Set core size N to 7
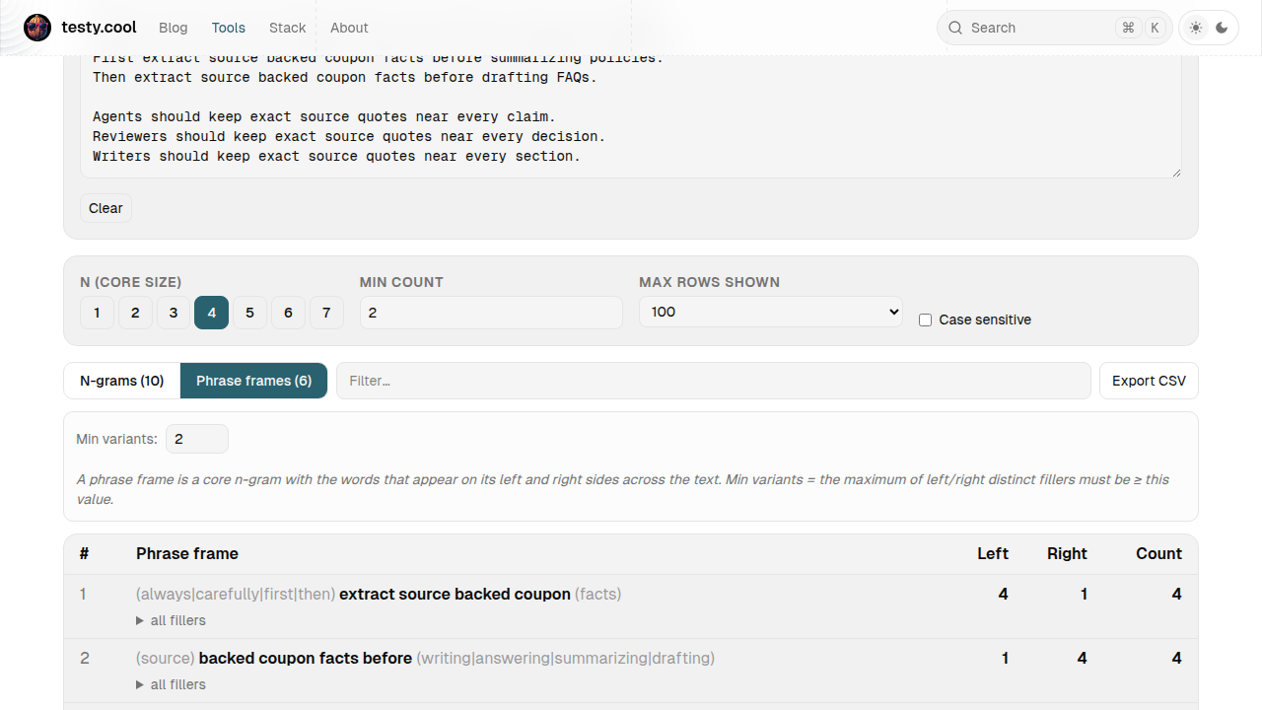Screen dimensions: 1262x710 point(326,313)
